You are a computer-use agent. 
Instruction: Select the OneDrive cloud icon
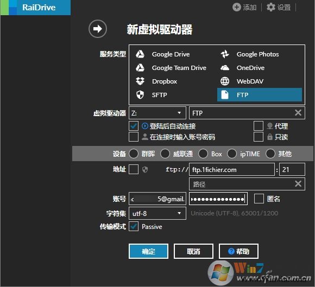(225, 68)
